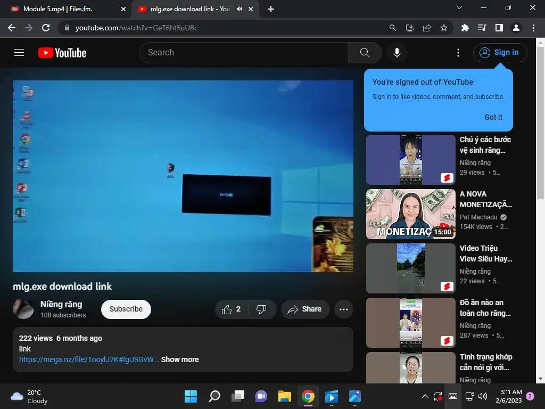The width and height of the screenshot is (545, 409).
Task: Click the Share button
Action: (305, 309)
